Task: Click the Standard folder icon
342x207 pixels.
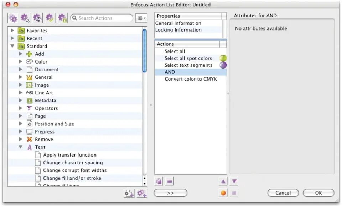Action: tap(21, 46)
